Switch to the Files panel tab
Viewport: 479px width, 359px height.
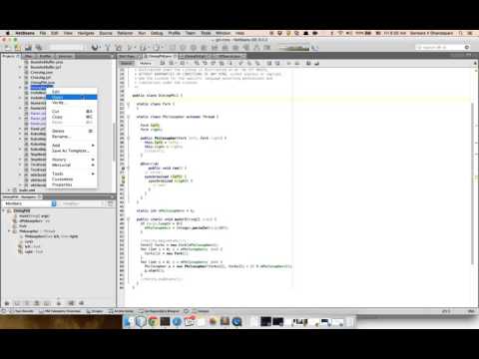[x=28, y=56]
